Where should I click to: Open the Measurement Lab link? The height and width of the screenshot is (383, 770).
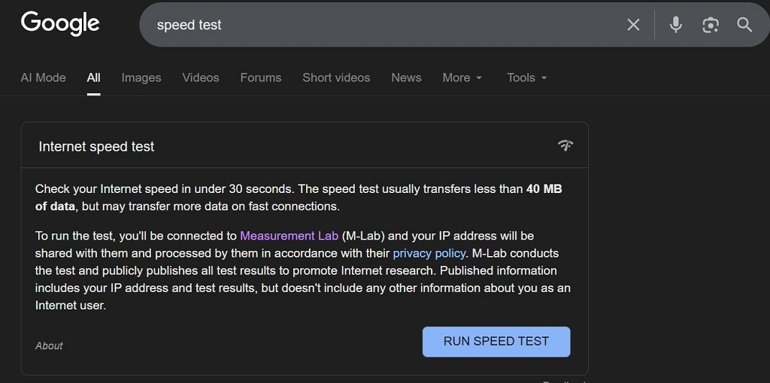coord(289,236)
